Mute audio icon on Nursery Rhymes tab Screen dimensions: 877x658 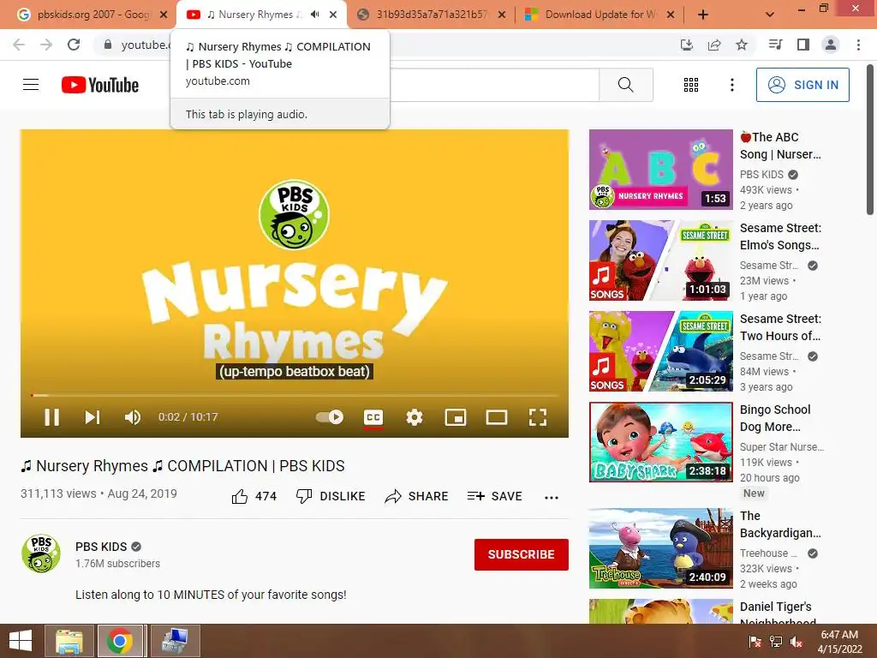click(315, 15)
